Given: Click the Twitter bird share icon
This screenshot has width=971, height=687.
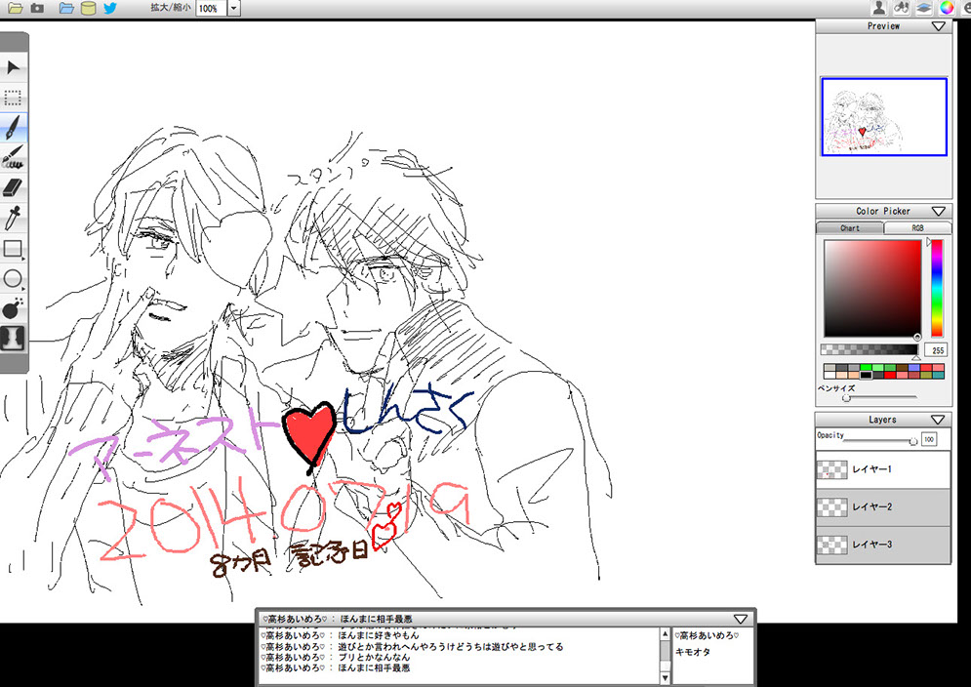Looking at the screenshot, I should tap(110, 8).
